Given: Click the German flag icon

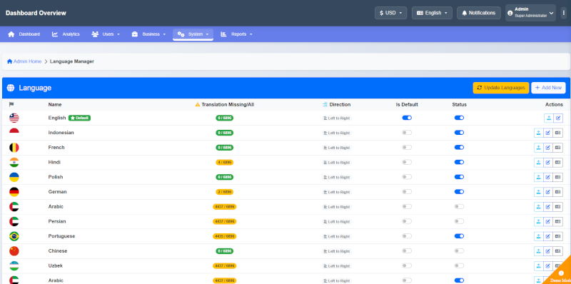Looking at the screenshot, I should coord(14,192).
